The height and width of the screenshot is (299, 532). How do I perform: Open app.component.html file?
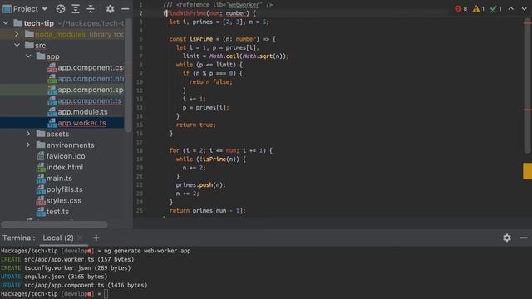coord(86,79)
